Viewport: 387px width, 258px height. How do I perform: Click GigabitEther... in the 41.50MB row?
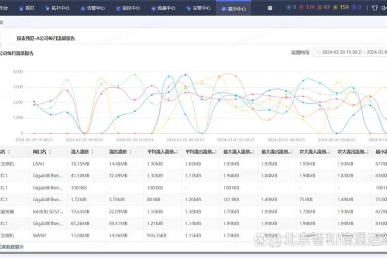[x=48, y=176]
